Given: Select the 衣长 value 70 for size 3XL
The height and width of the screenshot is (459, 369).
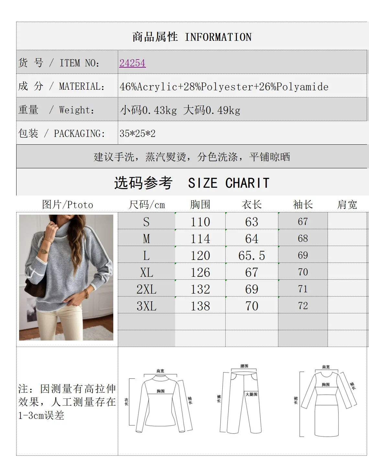Looking at the screenshot, I should coord(252,306).
